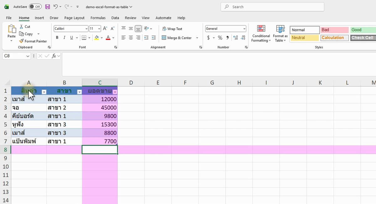The width and height of the screenshot is (376, 204).
Task: Open the File tab
Action: [9, 18]
